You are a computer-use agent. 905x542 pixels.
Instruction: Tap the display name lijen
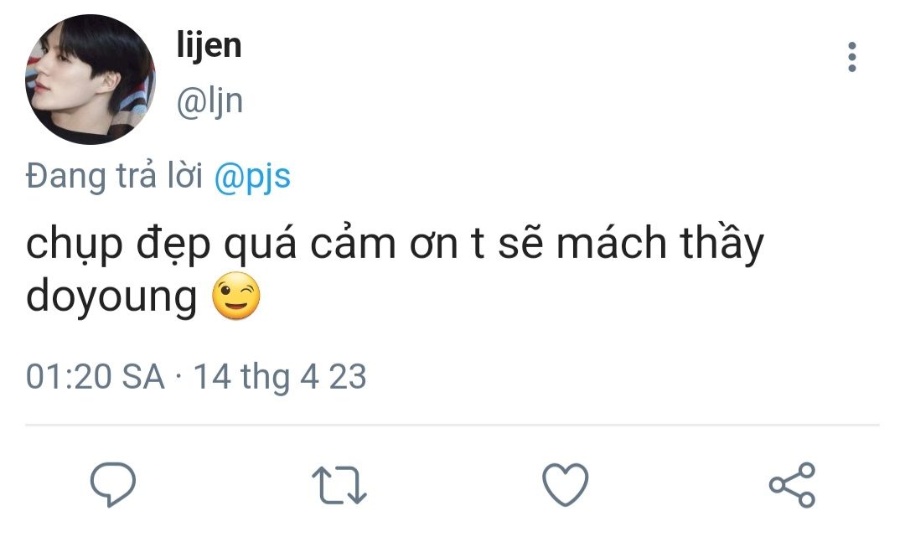coord(209,44)
